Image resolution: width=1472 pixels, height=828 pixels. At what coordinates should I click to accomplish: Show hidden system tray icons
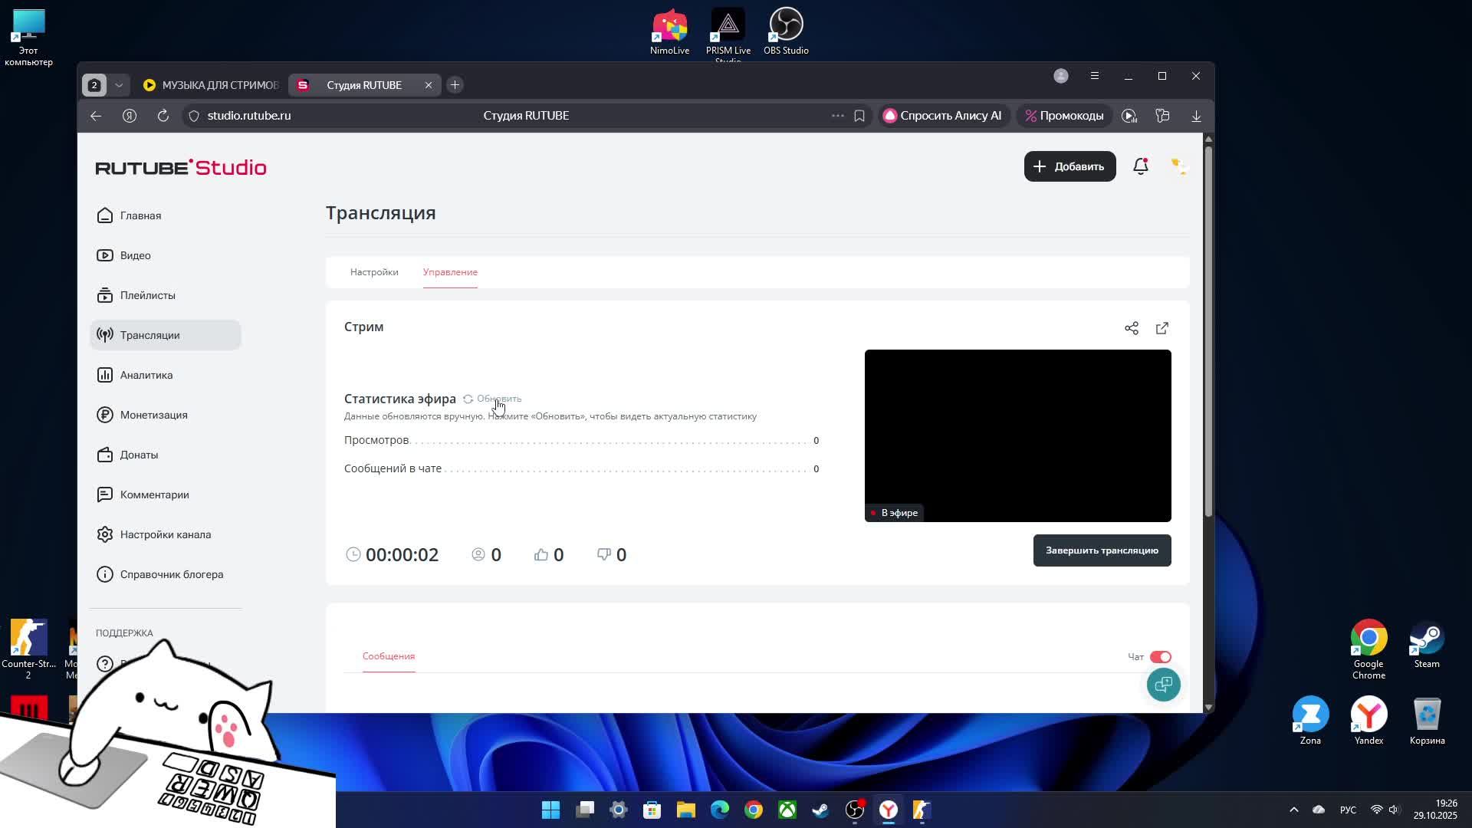coord(1293,810)
